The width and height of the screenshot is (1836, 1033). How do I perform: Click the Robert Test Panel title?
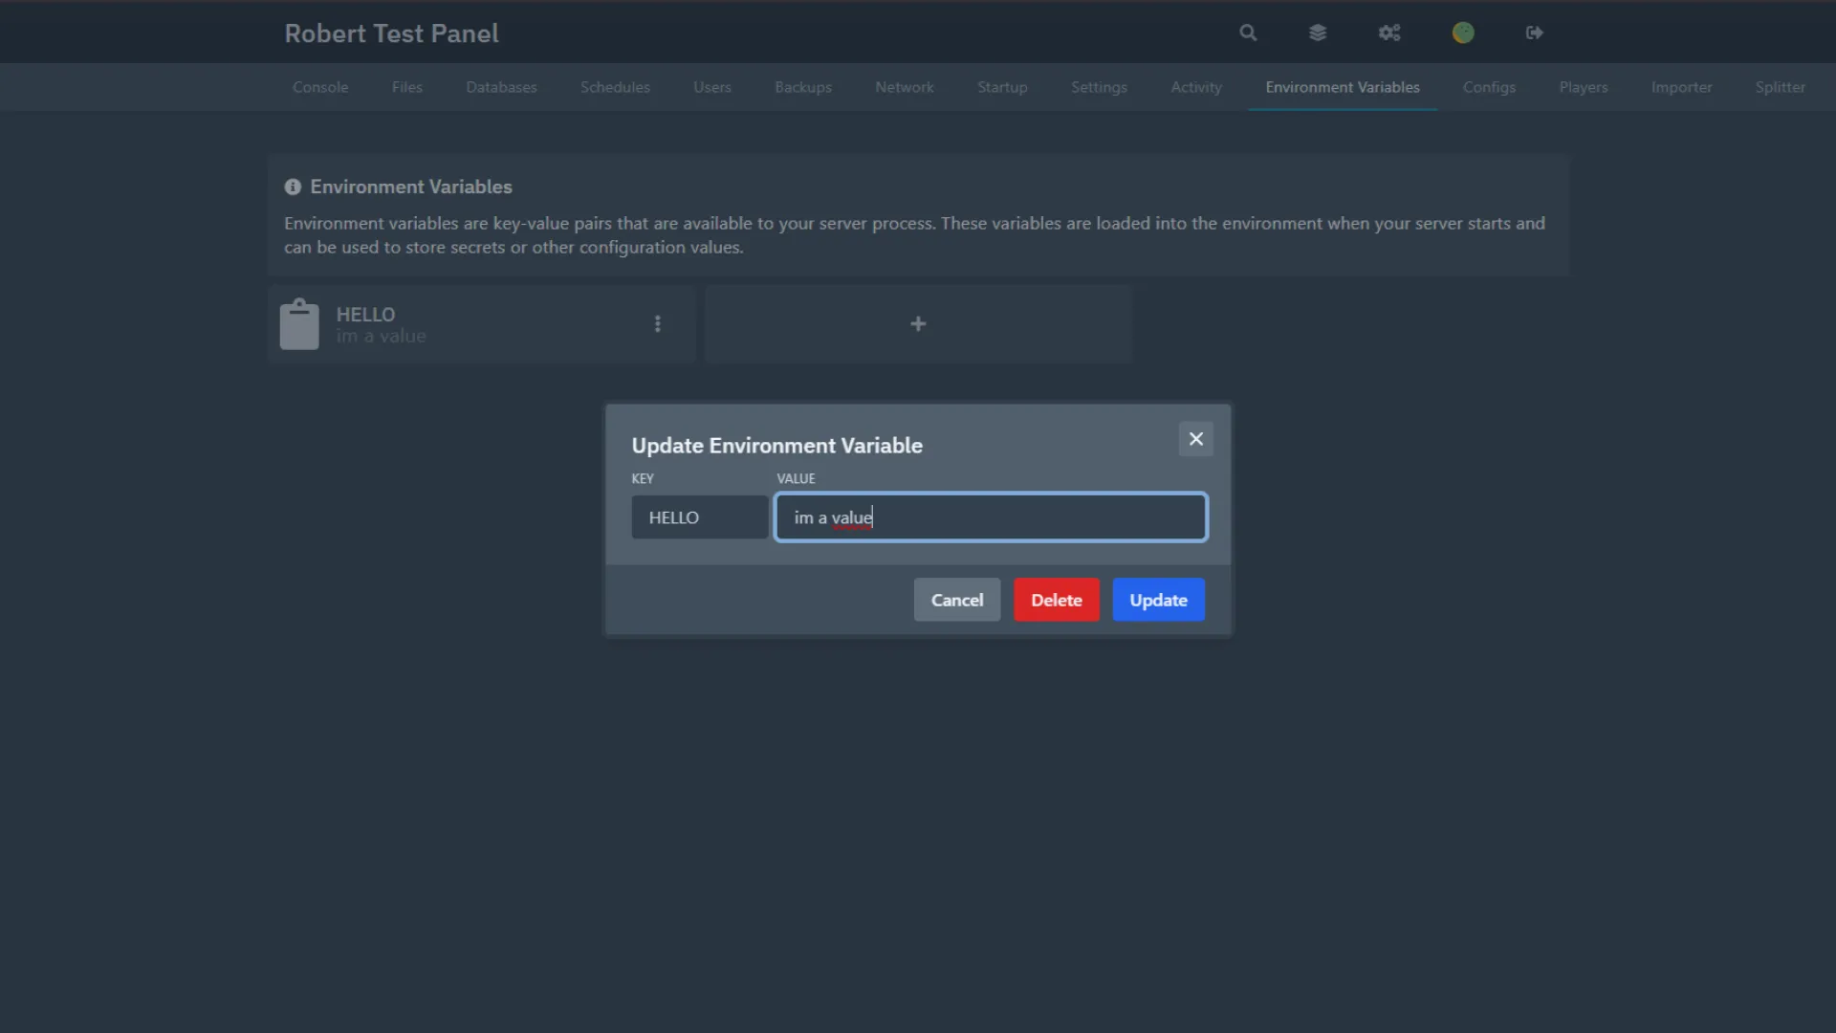tap(391, 33)
